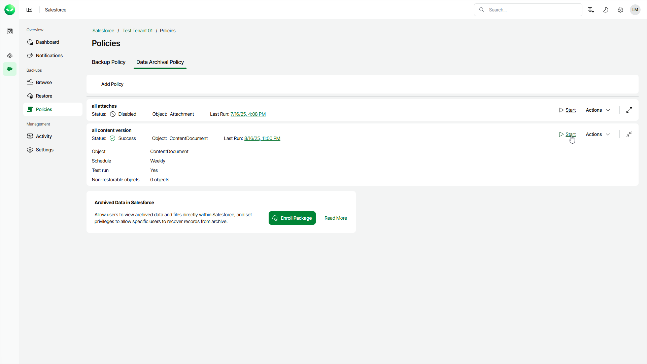Open Actions dropdown for all attaches
Viewport: 647px width, 364px height.
pos(598,110)
